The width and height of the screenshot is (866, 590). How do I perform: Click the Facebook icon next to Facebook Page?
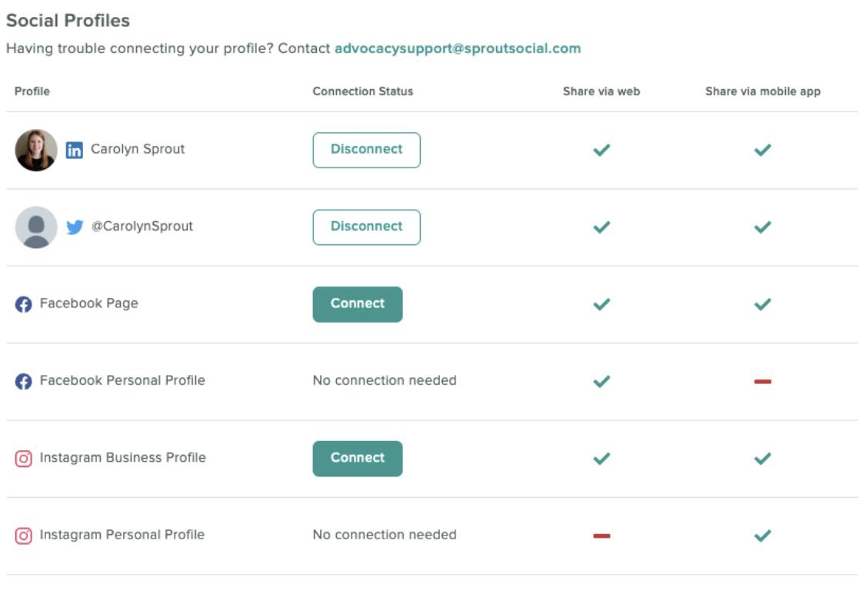pos(23,304)
